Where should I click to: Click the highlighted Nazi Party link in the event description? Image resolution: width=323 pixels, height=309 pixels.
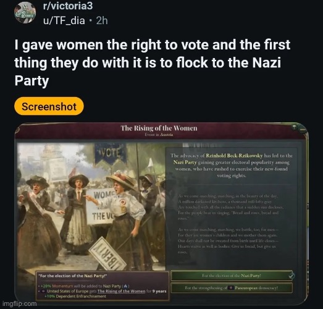185,163
